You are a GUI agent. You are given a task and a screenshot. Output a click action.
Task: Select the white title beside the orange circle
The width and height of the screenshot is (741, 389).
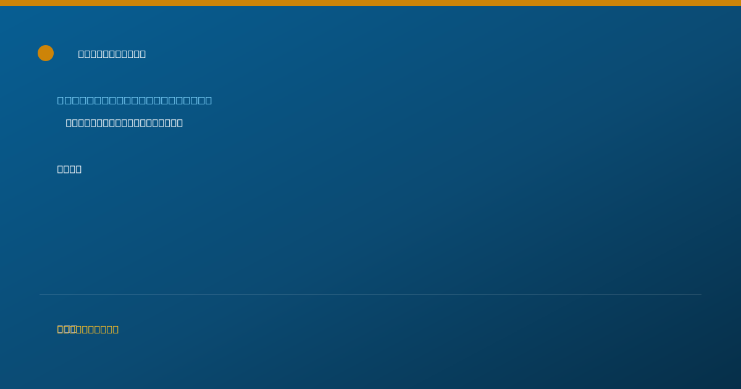(112, 54)
